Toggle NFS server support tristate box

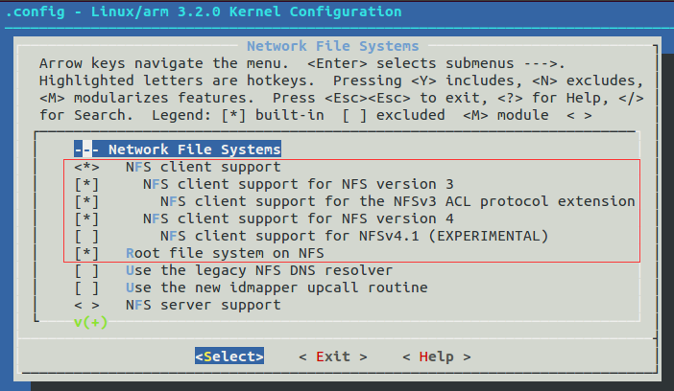click(86, 305)
